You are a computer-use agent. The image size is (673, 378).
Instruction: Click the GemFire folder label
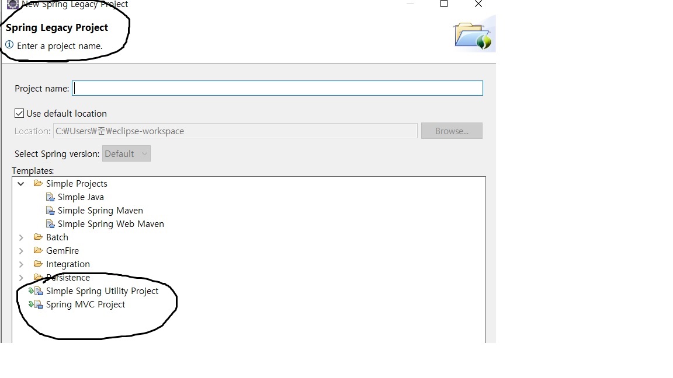(63, 251)
